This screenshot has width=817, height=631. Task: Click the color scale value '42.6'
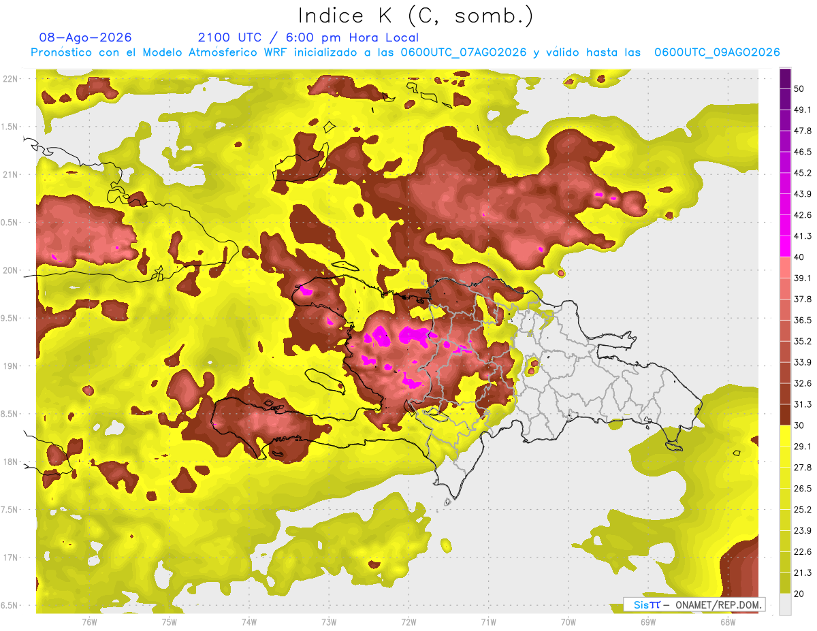[803, 215]
